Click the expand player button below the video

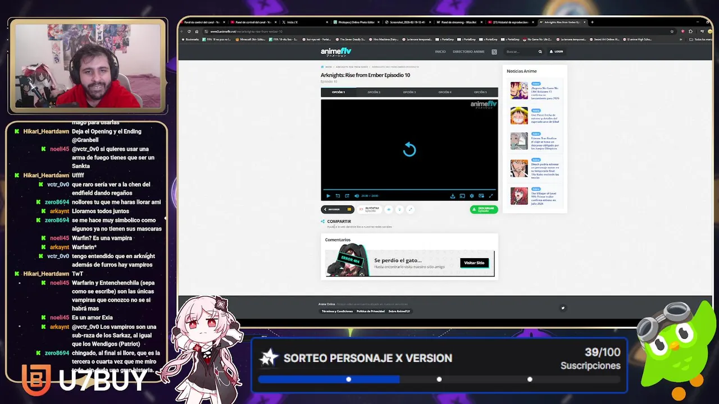(x=411, y=209)
